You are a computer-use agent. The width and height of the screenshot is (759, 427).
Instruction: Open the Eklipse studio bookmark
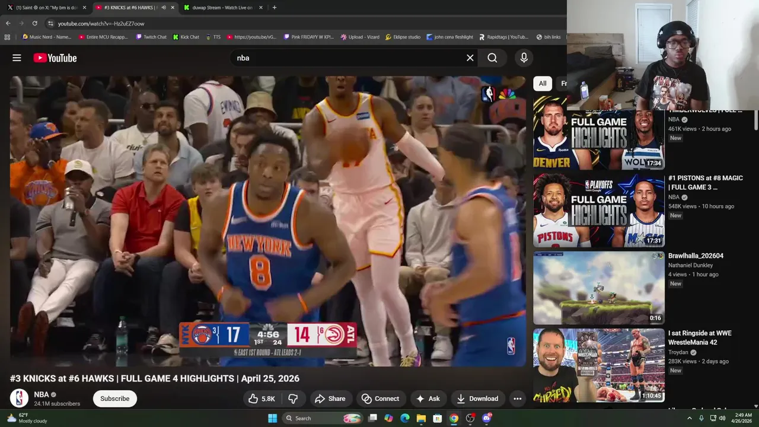pos(403,37)
